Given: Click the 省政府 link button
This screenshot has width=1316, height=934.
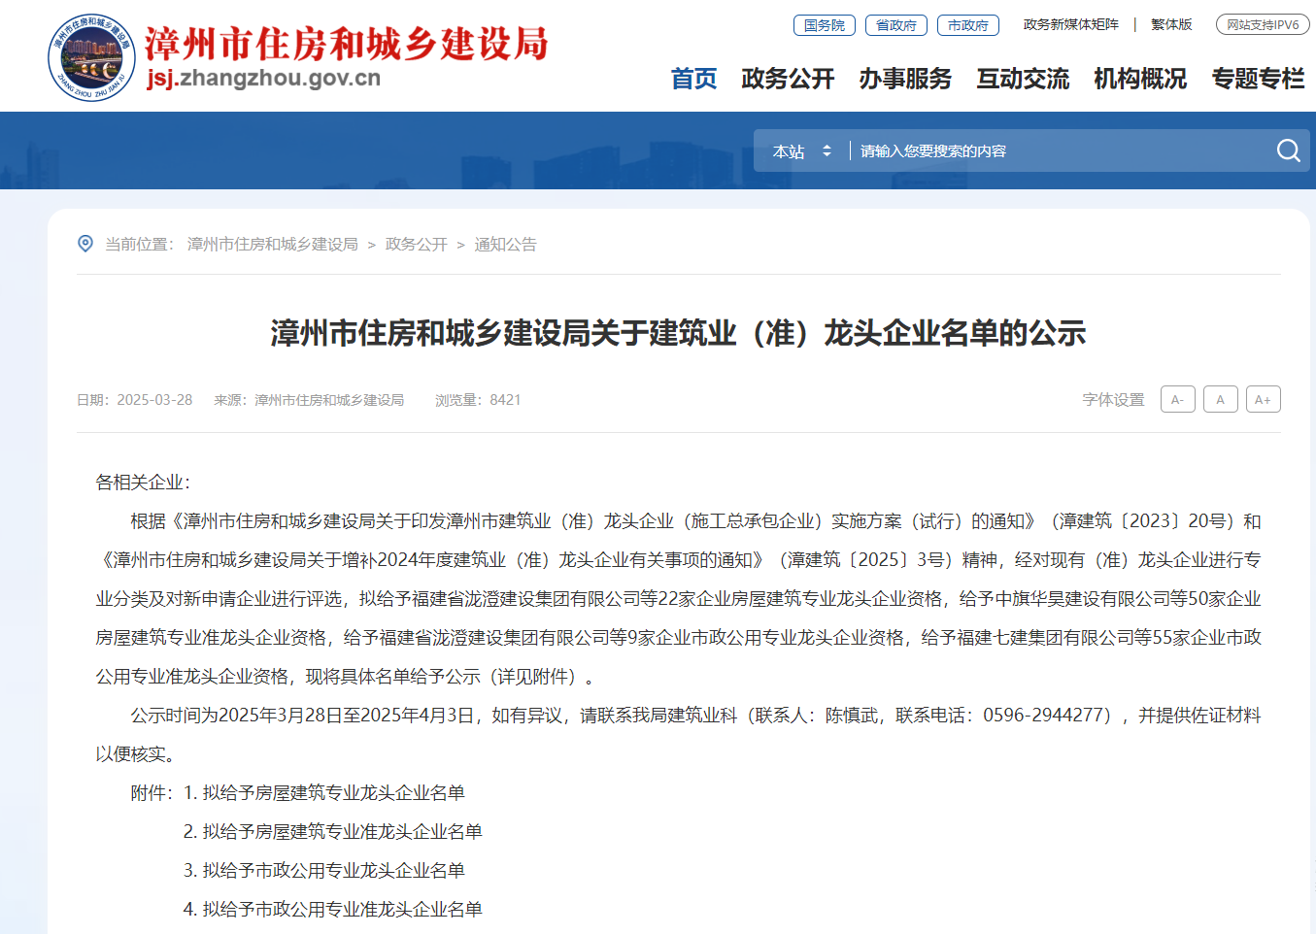Looking at the screenshot, I should tap(896, 25).
